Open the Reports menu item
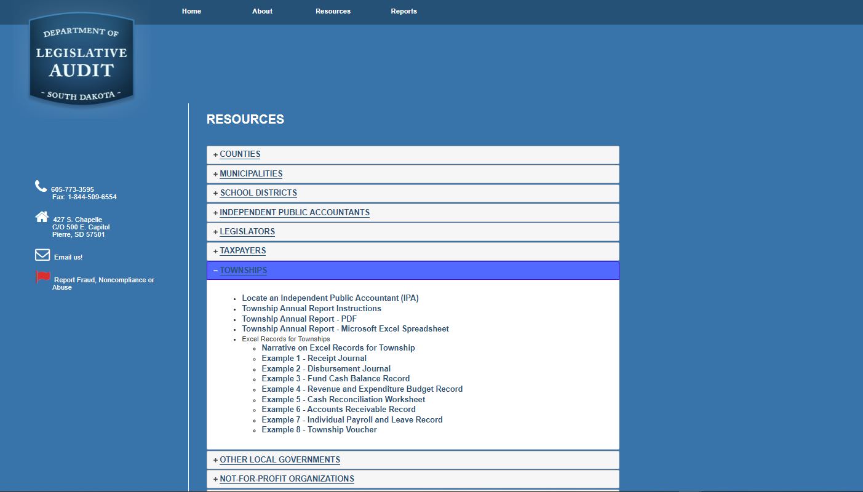Image resolution: width=863 pixels, height=492 pixels. (404, 11)
